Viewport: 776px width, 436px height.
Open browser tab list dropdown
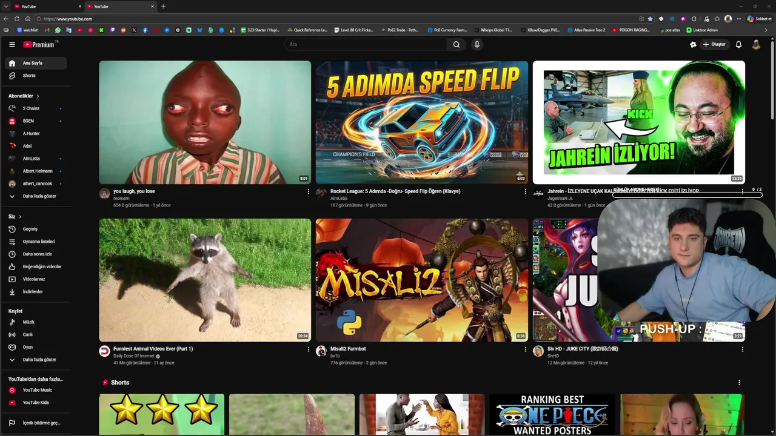5,6
